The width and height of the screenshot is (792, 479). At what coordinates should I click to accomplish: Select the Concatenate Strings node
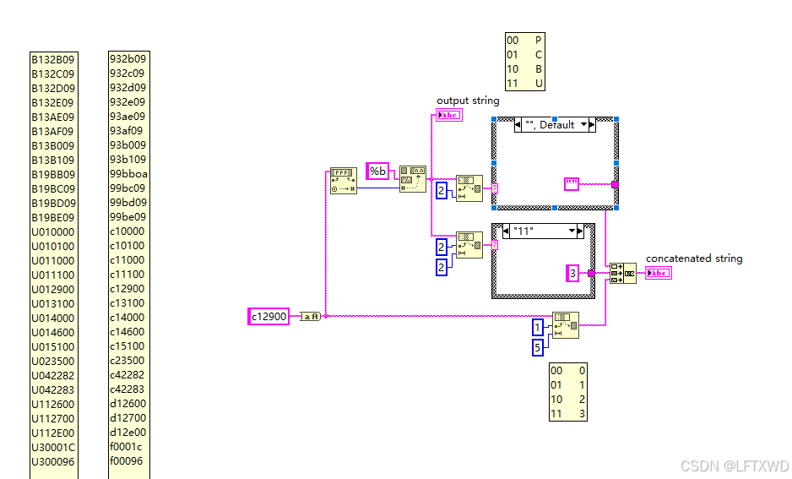click(623, 274)
